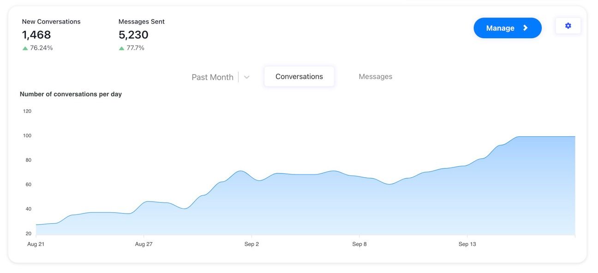The width and height of the screenshot is (598, 273).
Task: Click the chart title 'Number of conversations per day'
Action: pyautogui.click(x=71, y=94)
